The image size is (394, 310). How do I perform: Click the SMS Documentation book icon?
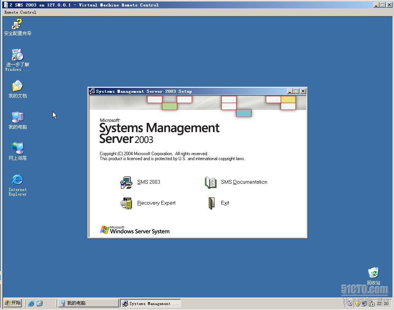coord(211,182)
